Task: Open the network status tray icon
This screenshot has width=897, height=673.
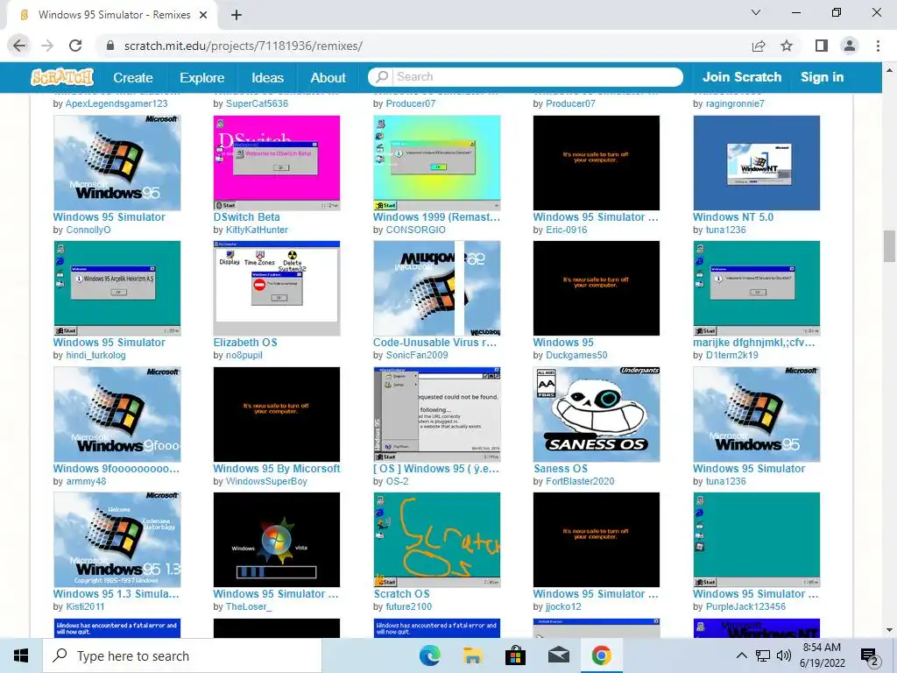Action: click(x=763, y=655)
